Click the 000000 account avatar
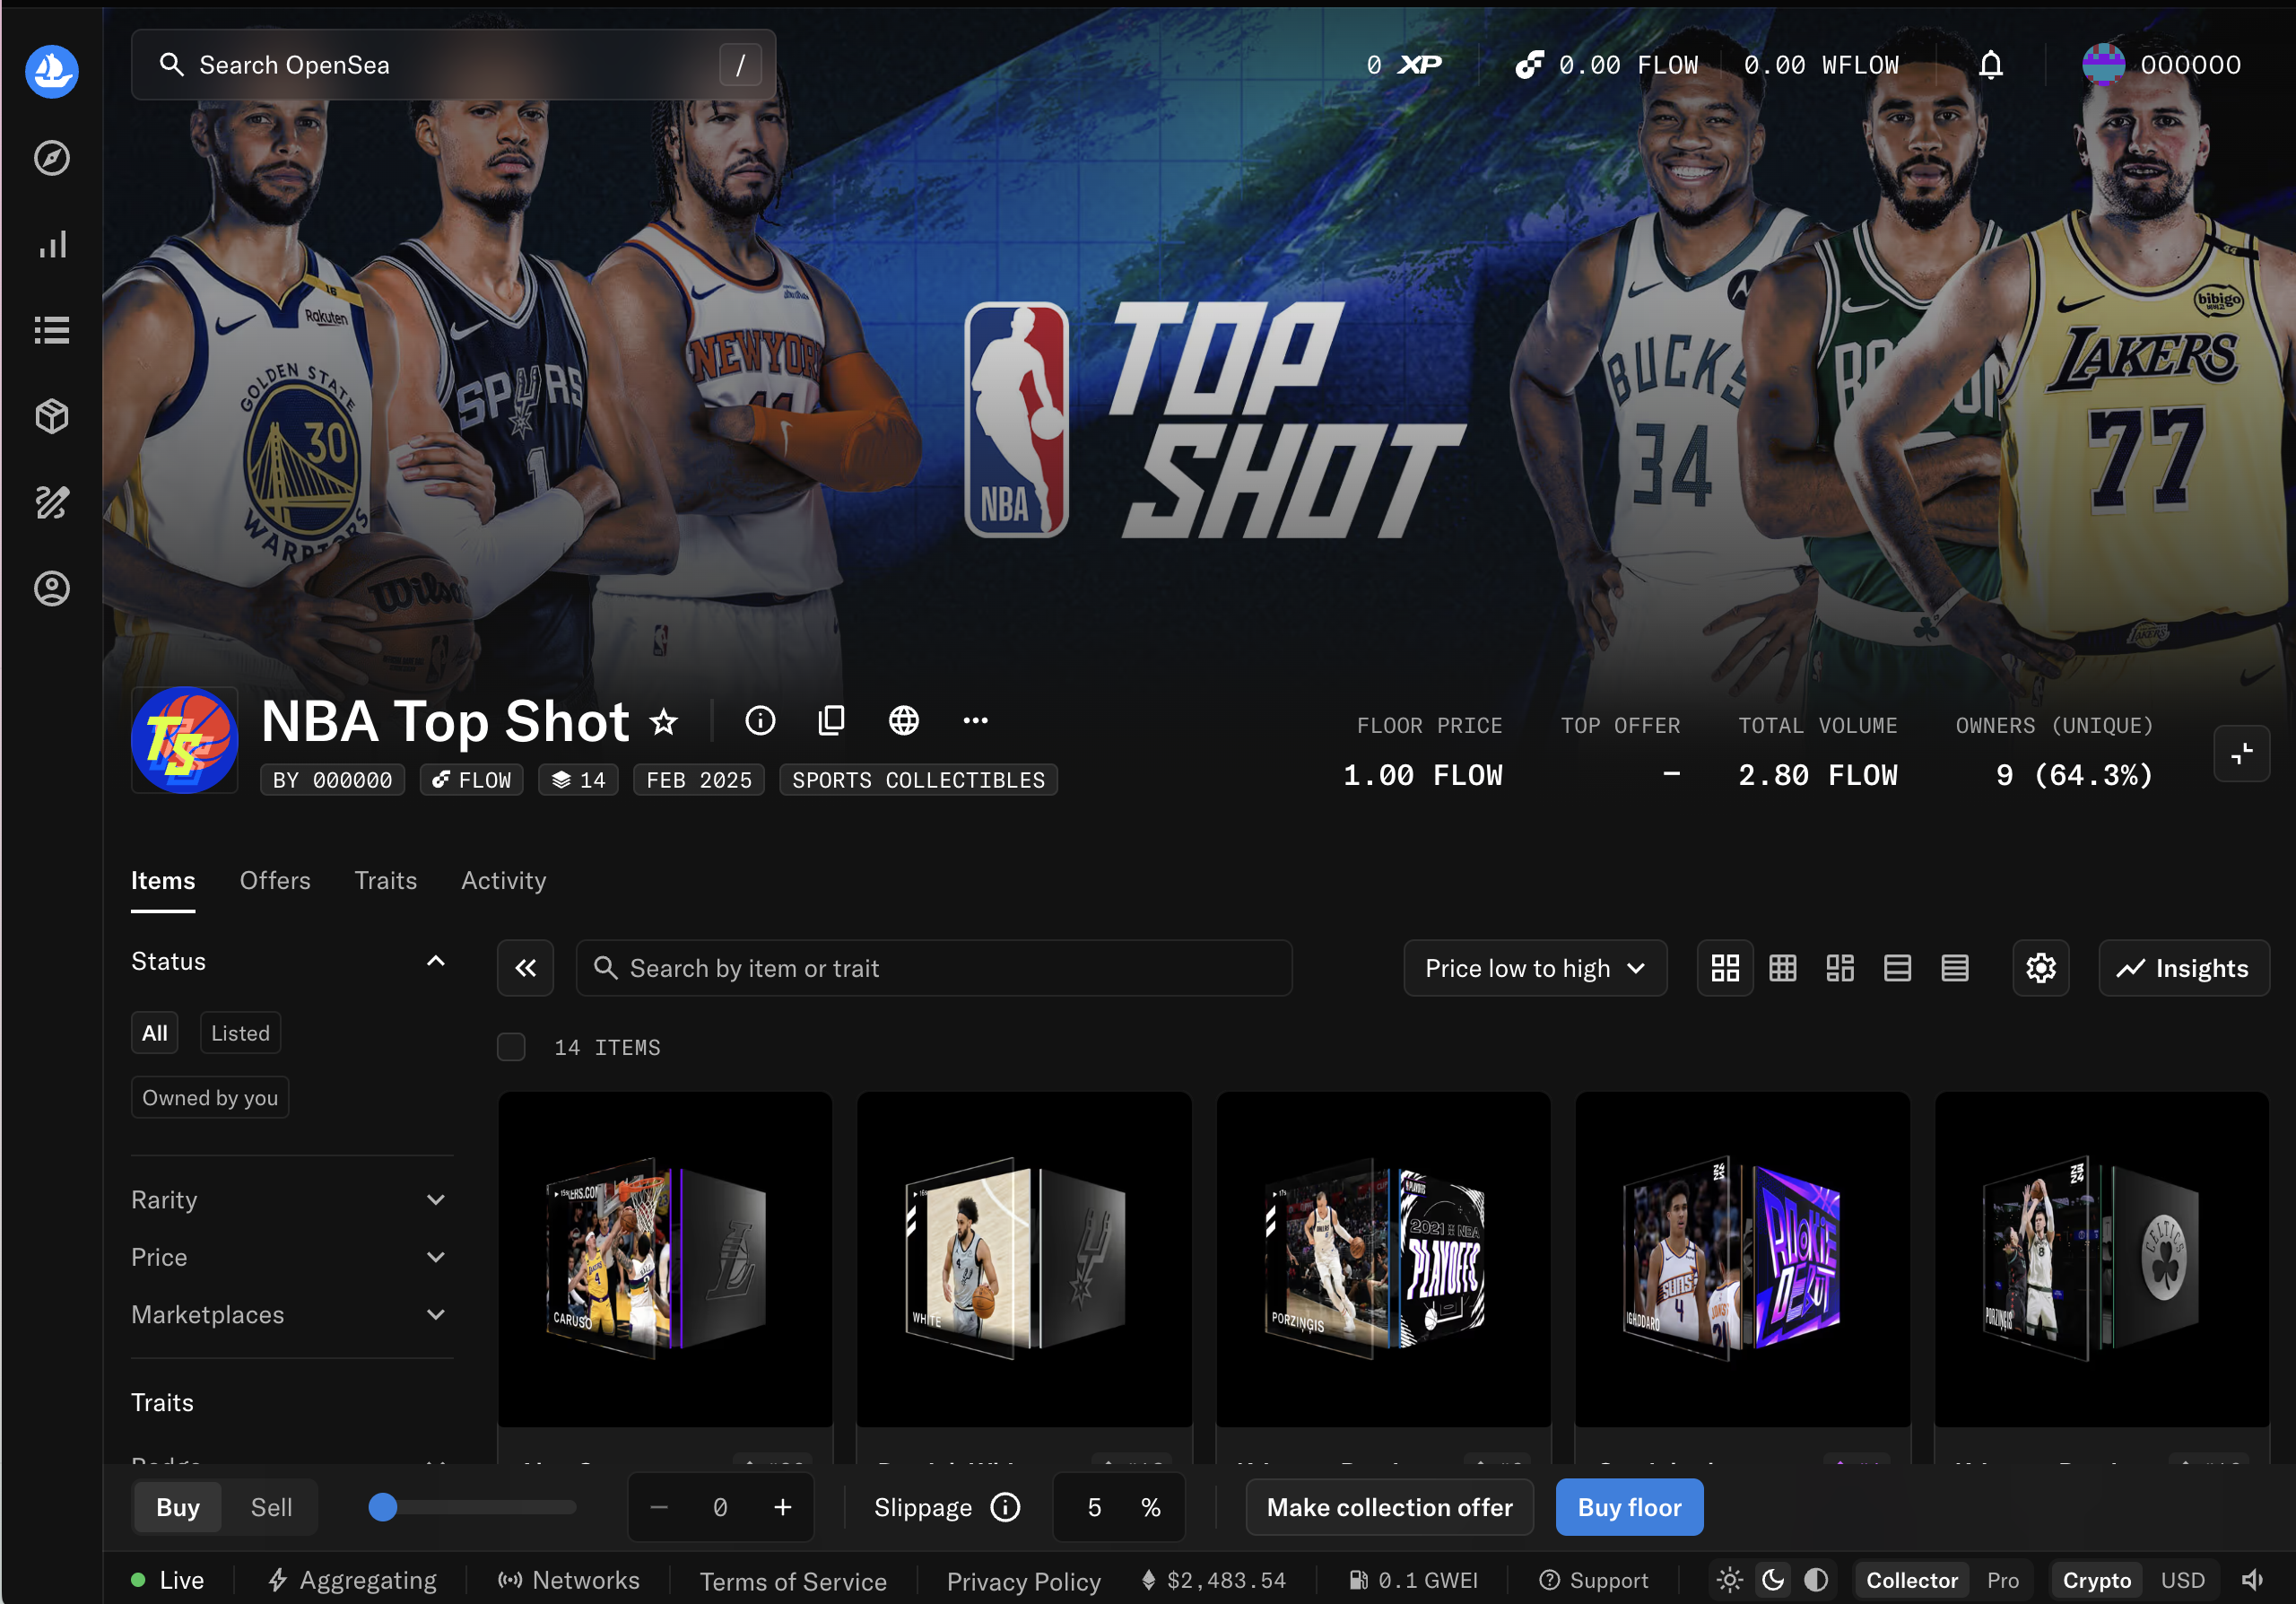 pyautogui.click(x=2103, y=65)
